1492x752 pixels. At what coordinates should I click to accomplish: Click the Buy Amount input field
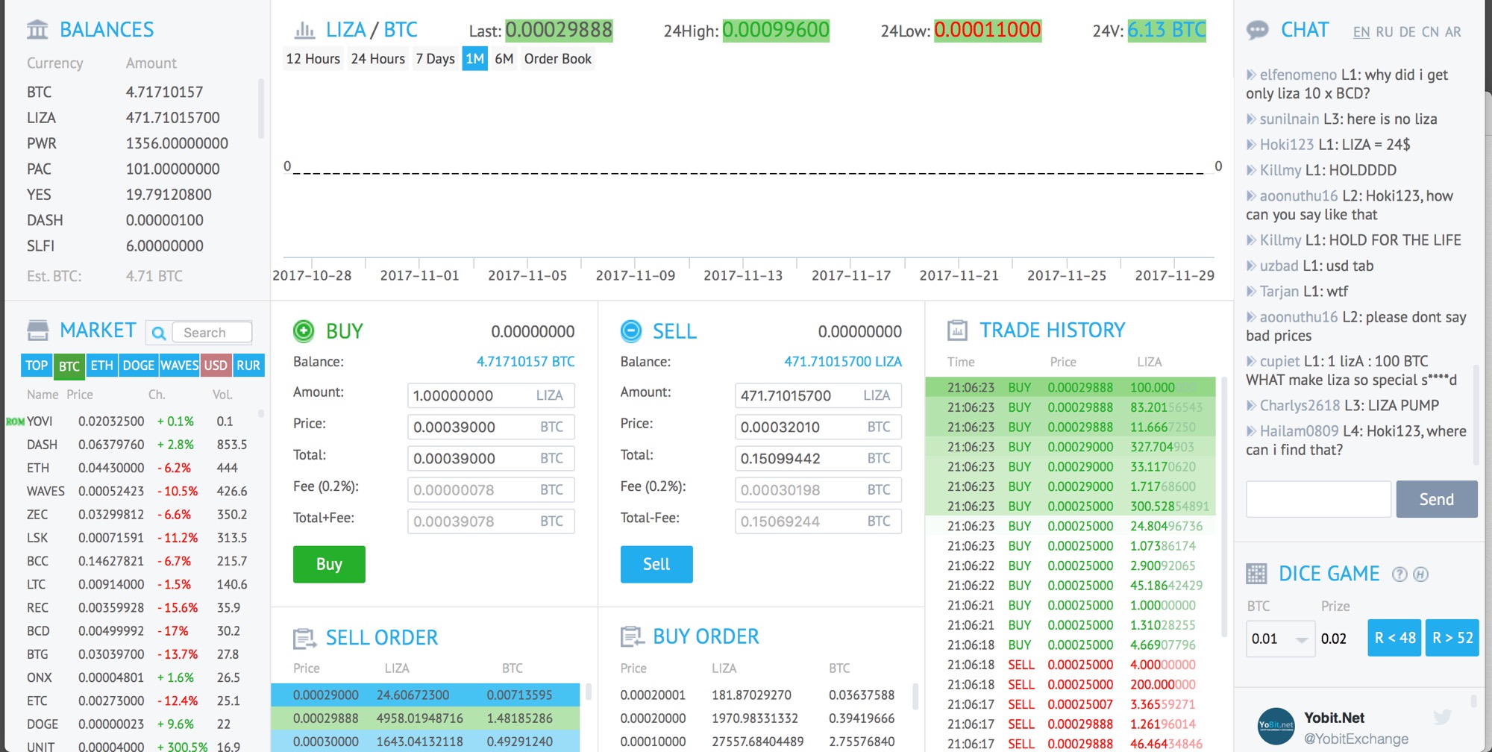tap(491, 395)
